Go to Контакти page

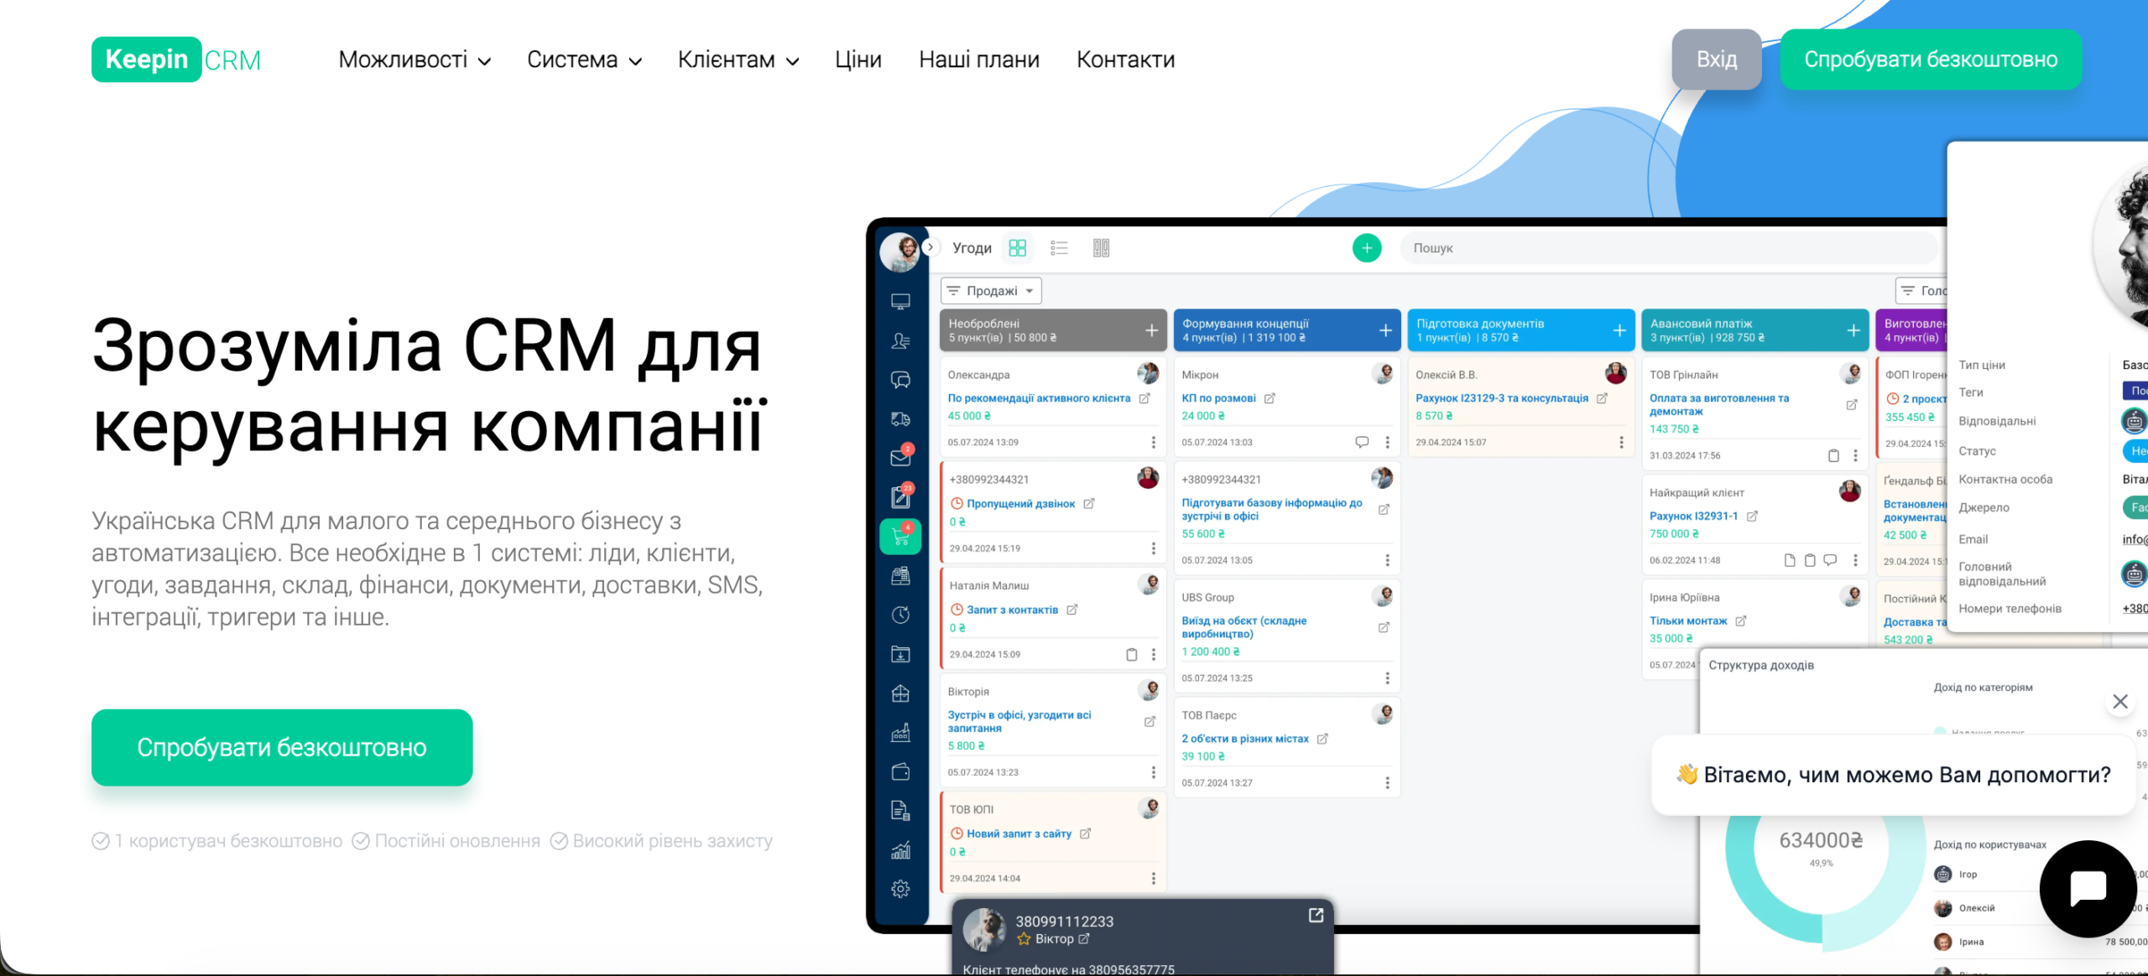coord(1125,60)
